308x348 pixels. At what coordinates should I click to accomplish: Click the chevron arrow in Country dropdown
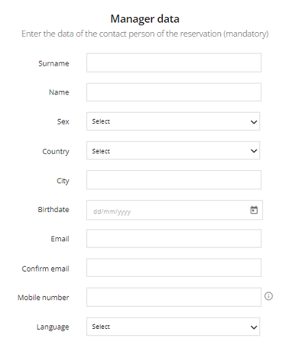click(x=254, y=151)
